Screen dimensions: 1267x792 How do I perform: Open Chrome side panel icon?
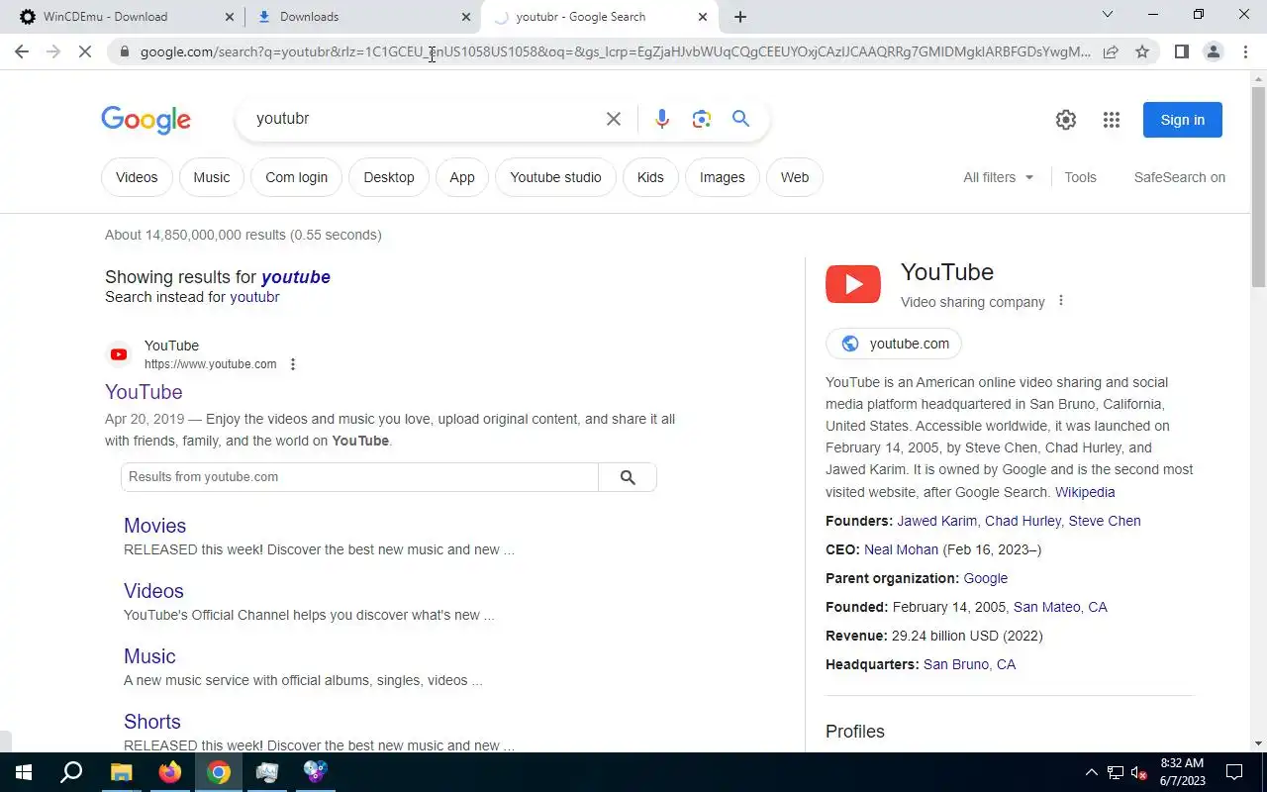pyautogui.click(x=1181, y=51)
